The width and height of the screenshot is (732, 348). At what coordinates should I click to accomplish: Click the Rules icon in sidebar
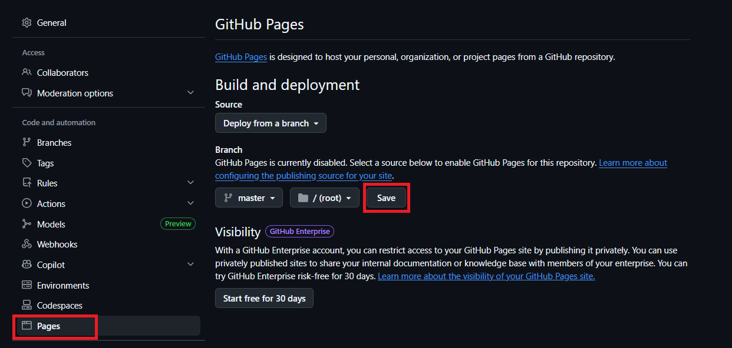[27, 183]
